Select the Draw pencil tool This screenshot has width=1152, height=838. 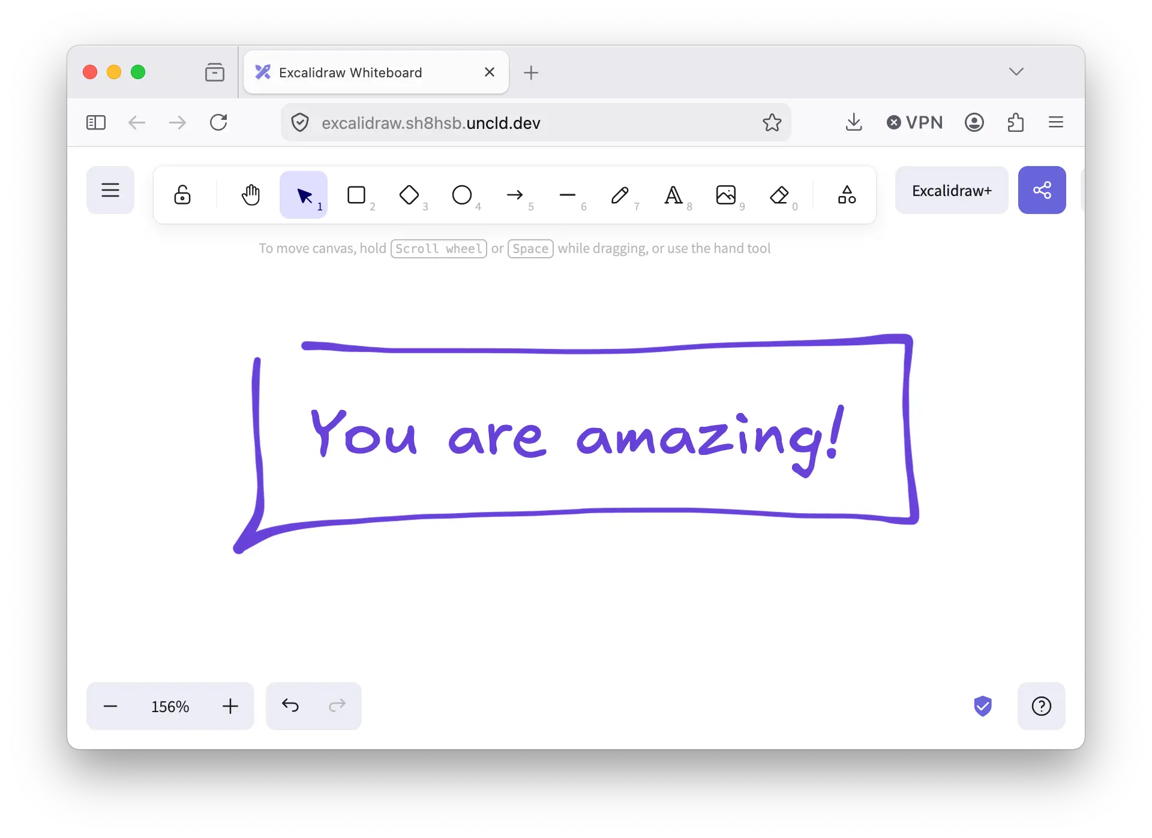pos(620,195)
